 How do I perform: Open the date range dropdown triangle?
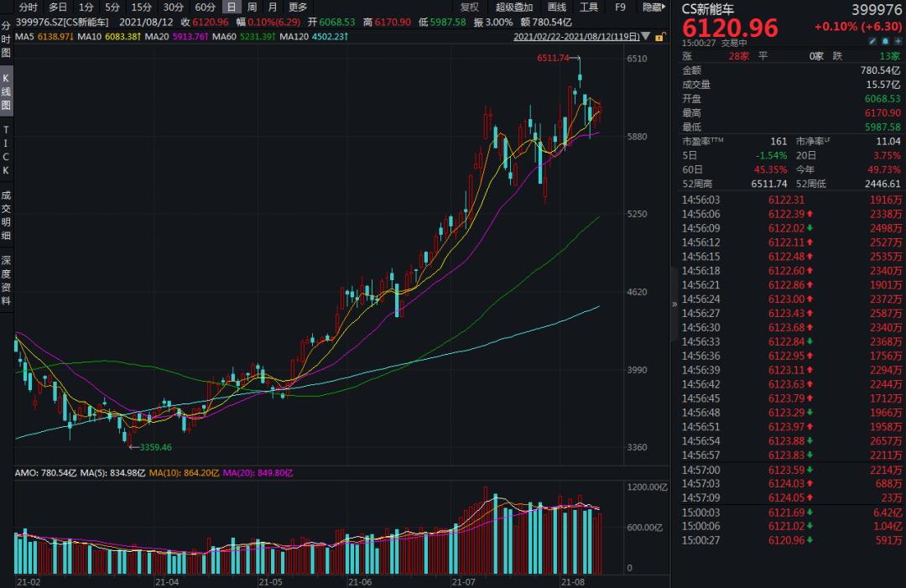[x=646, y=36]
